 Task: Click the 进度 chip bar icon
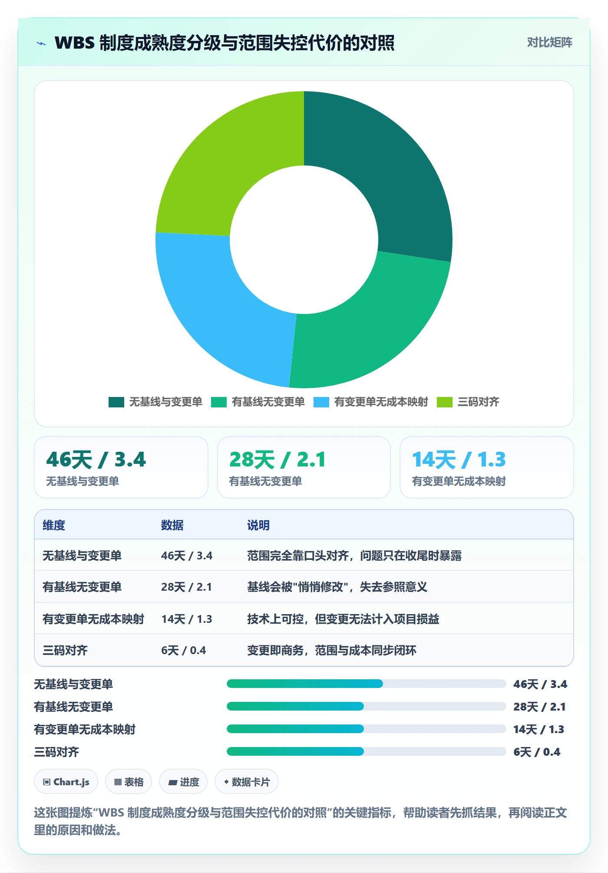coord(173,783)
